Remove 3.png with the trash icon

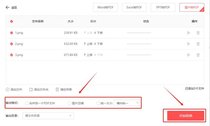198,55
